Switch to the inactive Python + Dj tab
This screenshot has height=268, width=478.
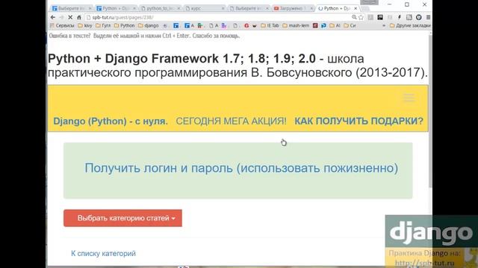[116, 8]
